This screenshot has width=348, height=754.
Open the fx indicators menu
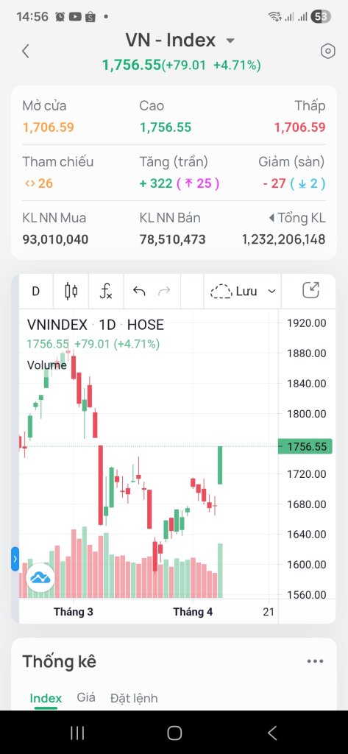point(106,291)
